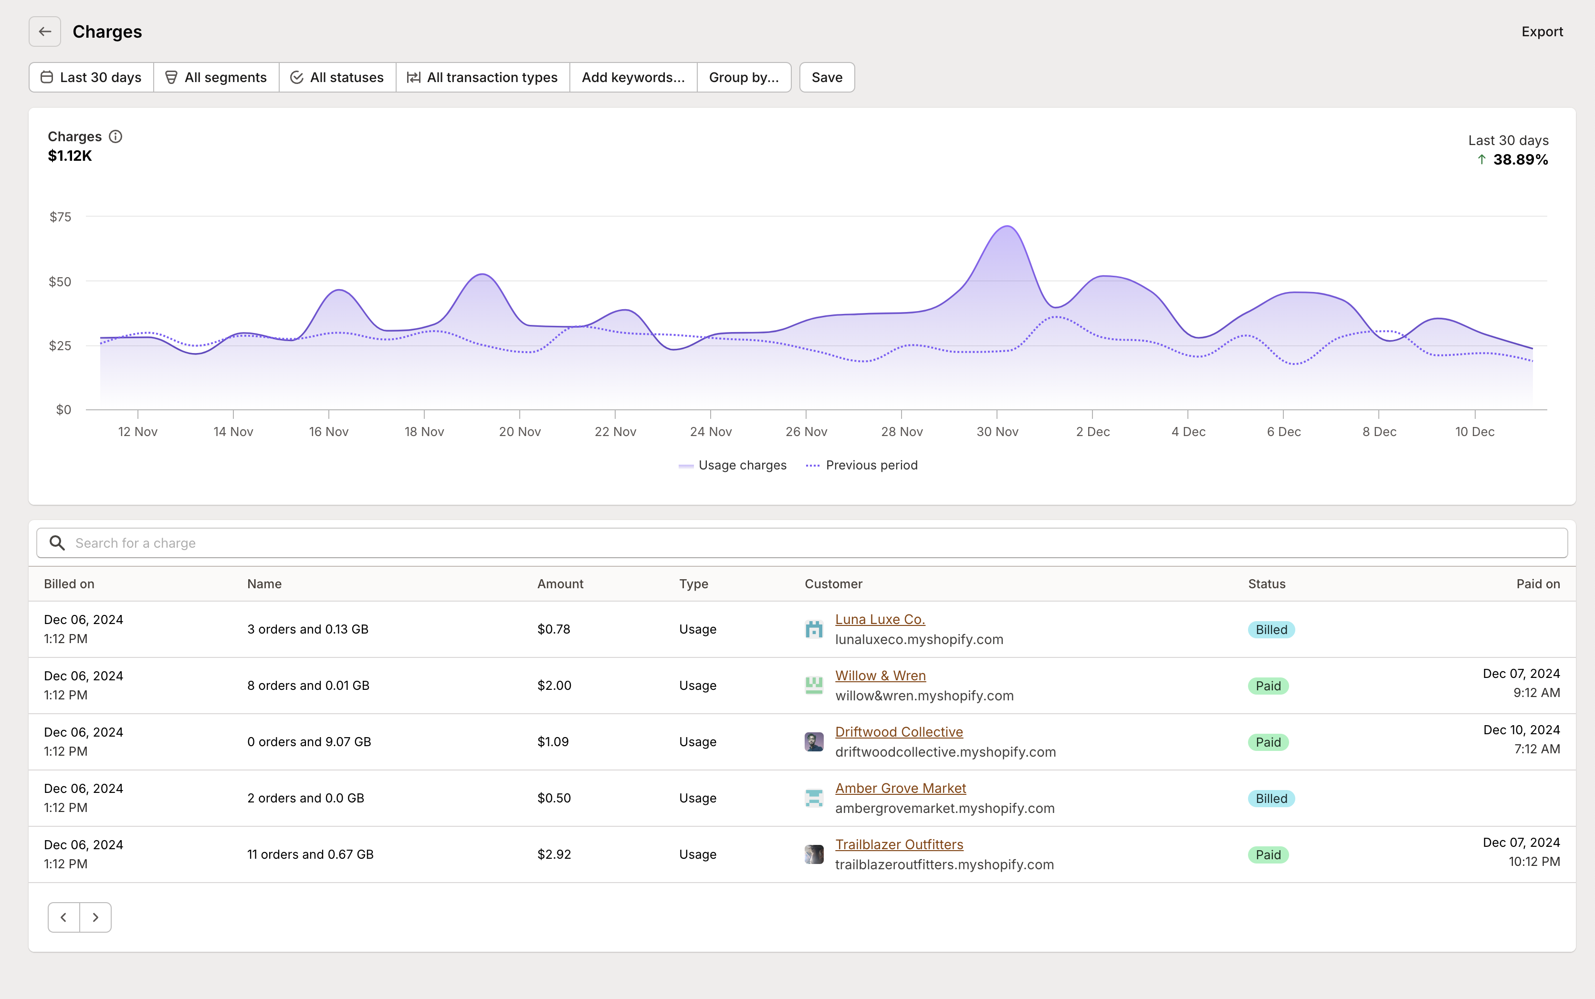This screenshot has height=999, width=1595.
Task: Click Export in the top right
Action: click(x=1542, y=31)
